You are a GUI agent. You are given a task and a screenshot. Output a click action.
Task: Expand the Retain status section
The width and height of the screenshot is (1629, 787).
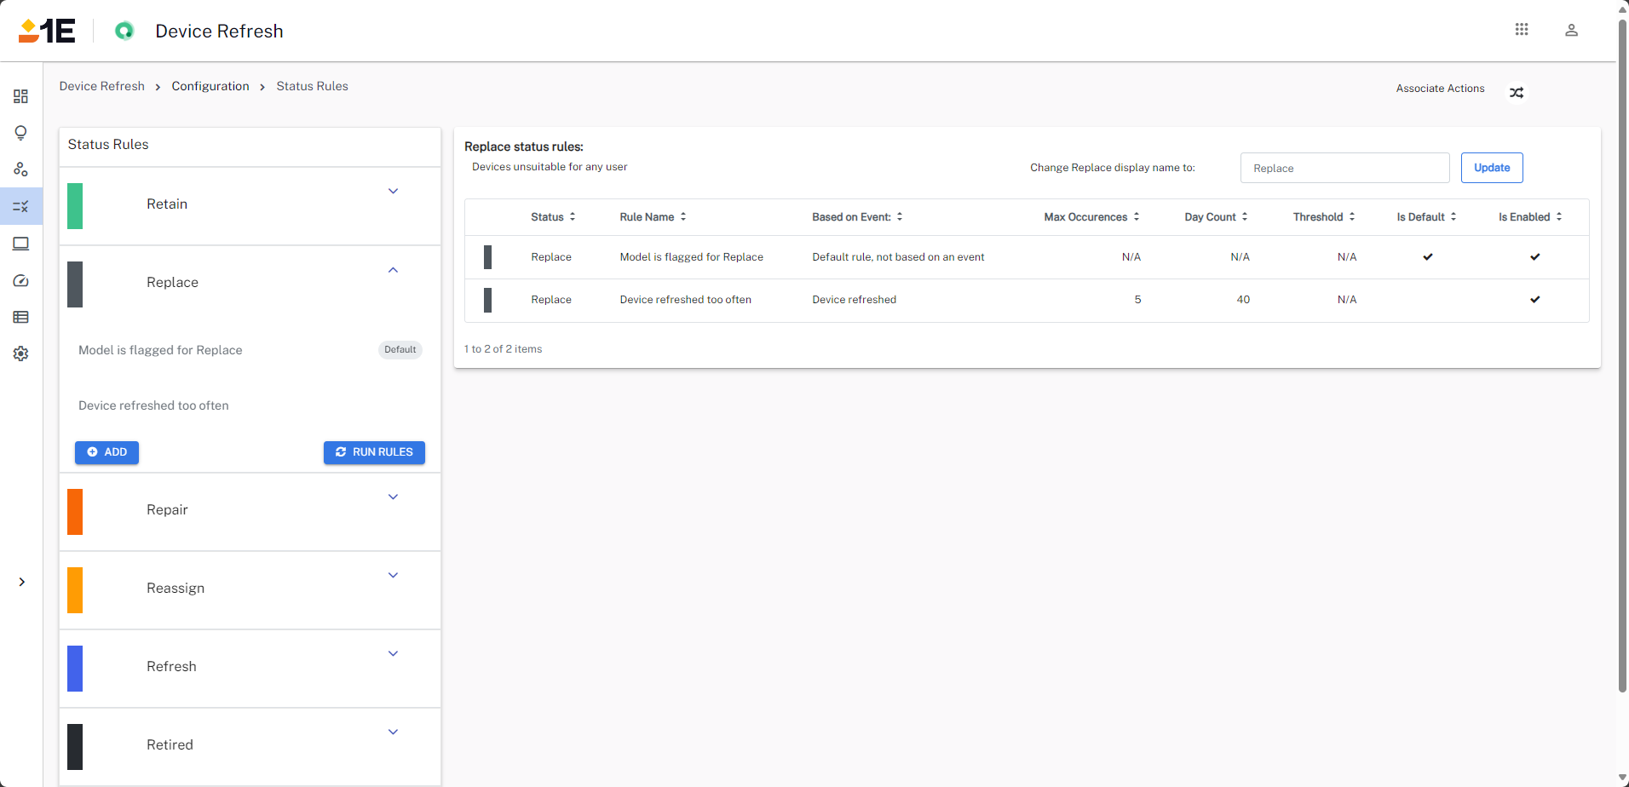393,192
